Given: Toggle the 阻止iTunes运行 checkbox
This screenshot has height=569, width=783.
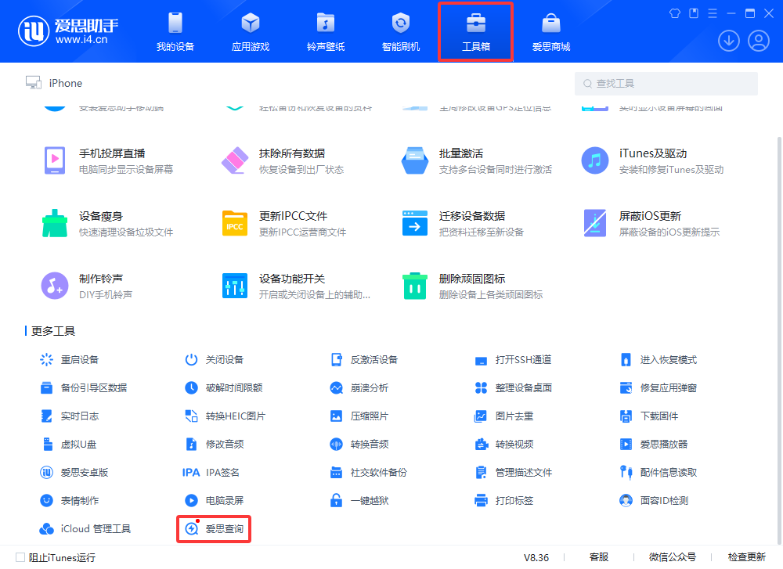Looking at the screenshot, I should click(20, 557).
